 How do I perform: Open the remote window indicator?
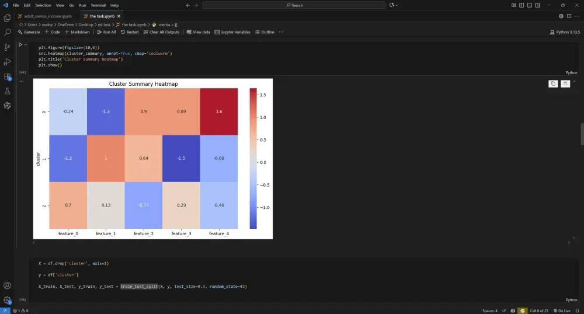[5, 310]
